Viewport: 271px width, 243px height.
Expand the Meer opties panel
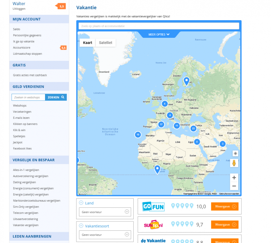click(159, 35)
